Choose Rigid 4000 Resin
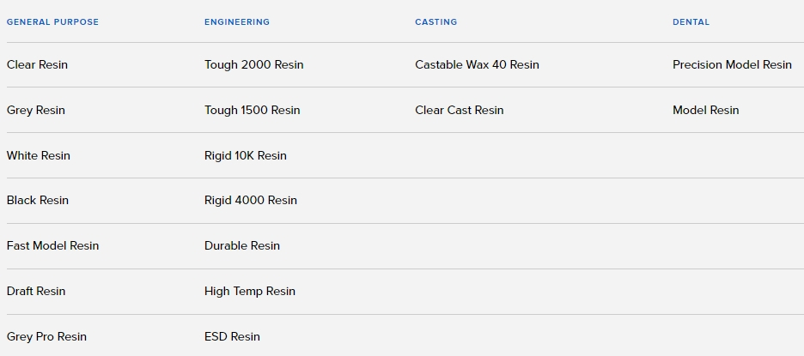This screenshot has height=356, width=804. click(251, 200)
